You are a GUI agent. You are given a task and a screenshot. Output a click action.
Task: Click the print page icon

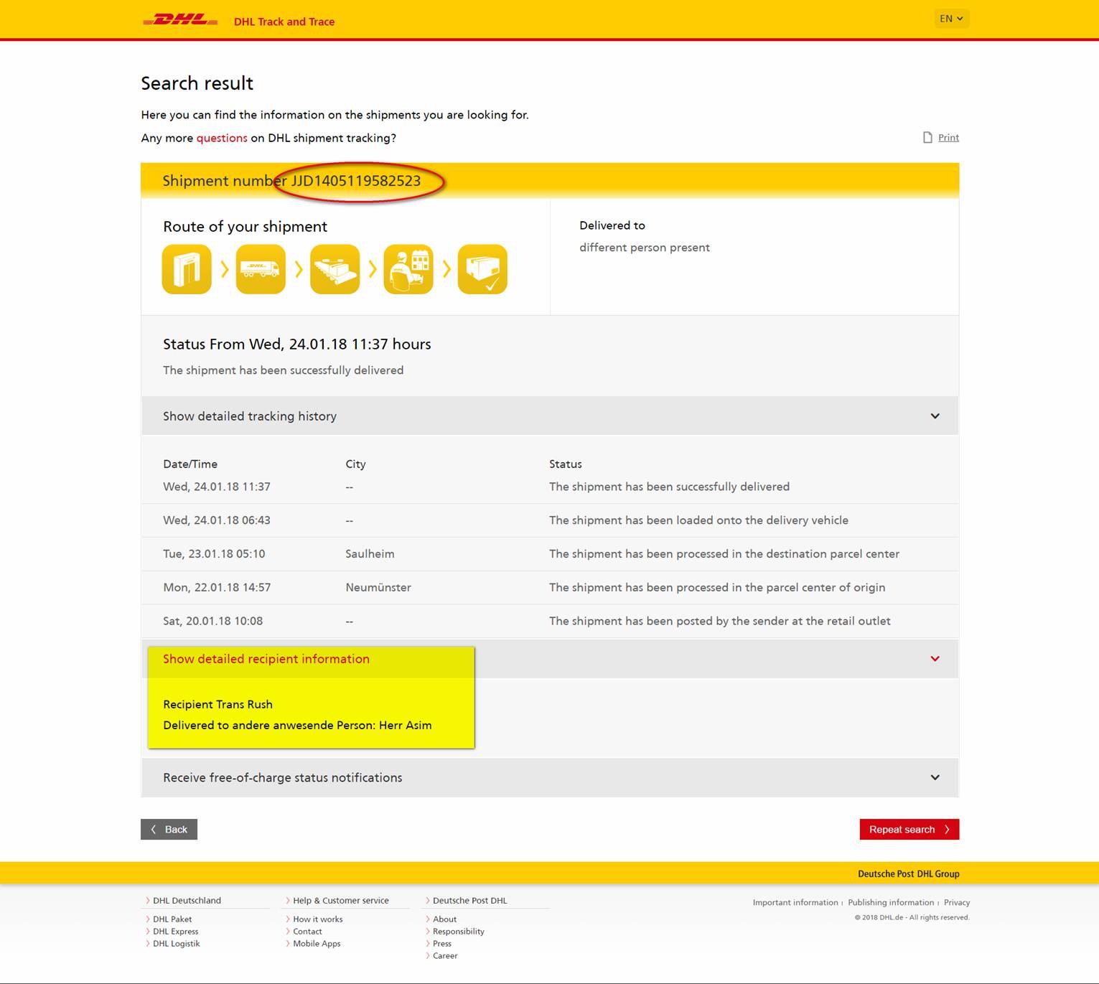(x=927, y=137)
